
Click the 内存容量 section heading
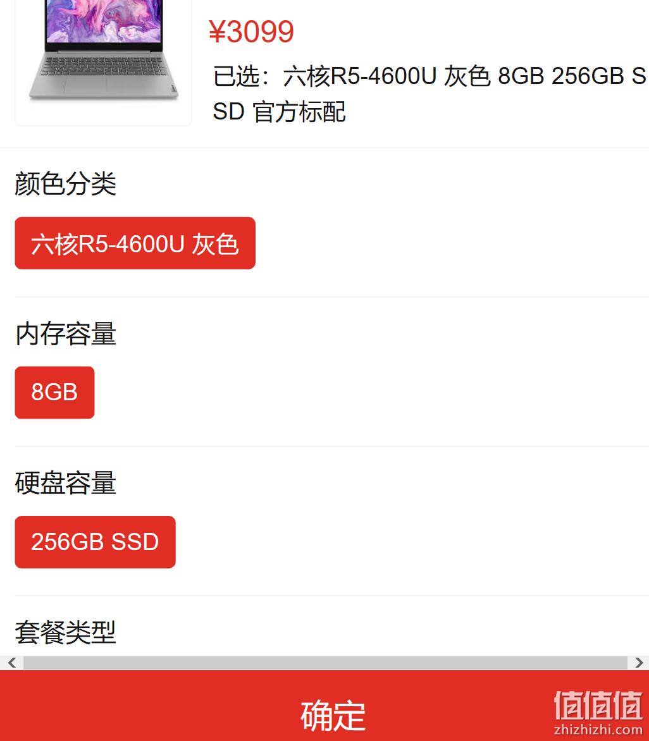(66, 333)
